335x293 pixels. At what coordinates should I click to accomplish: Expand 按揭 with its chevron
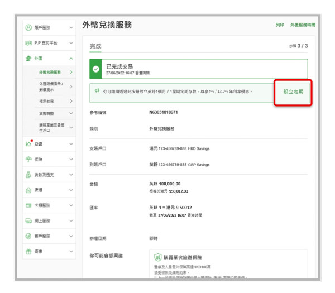71,190
